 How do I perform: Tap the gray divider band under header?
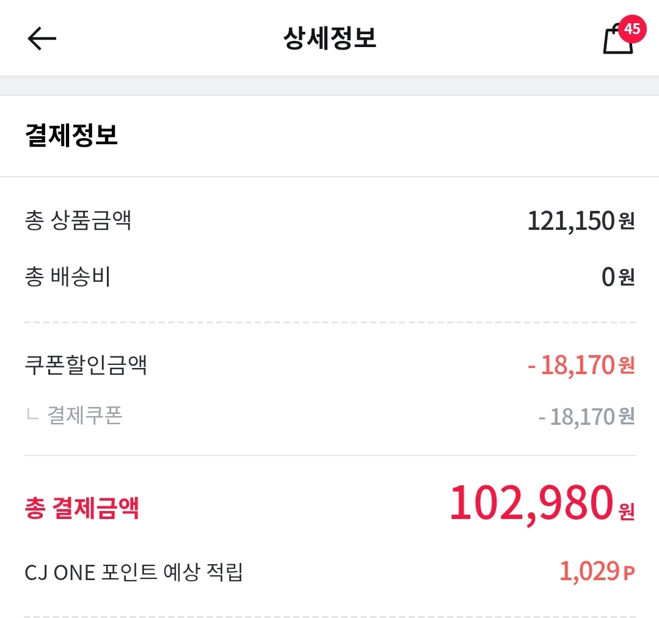330,86
